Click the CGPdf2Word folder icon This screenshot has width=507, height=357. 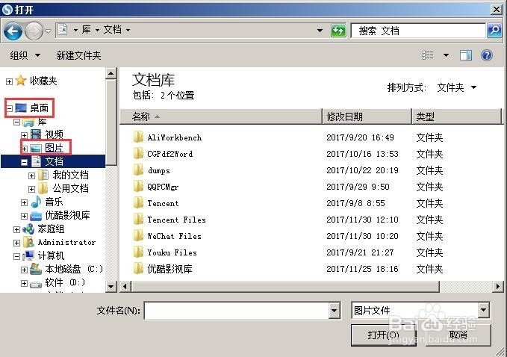pyautogui.click(x=138, y=153)
